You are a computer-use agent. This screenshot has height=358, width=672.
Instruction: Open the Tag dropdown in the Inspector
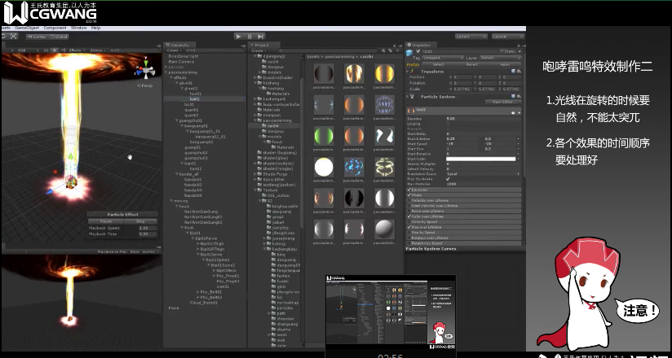click(443, 58)
